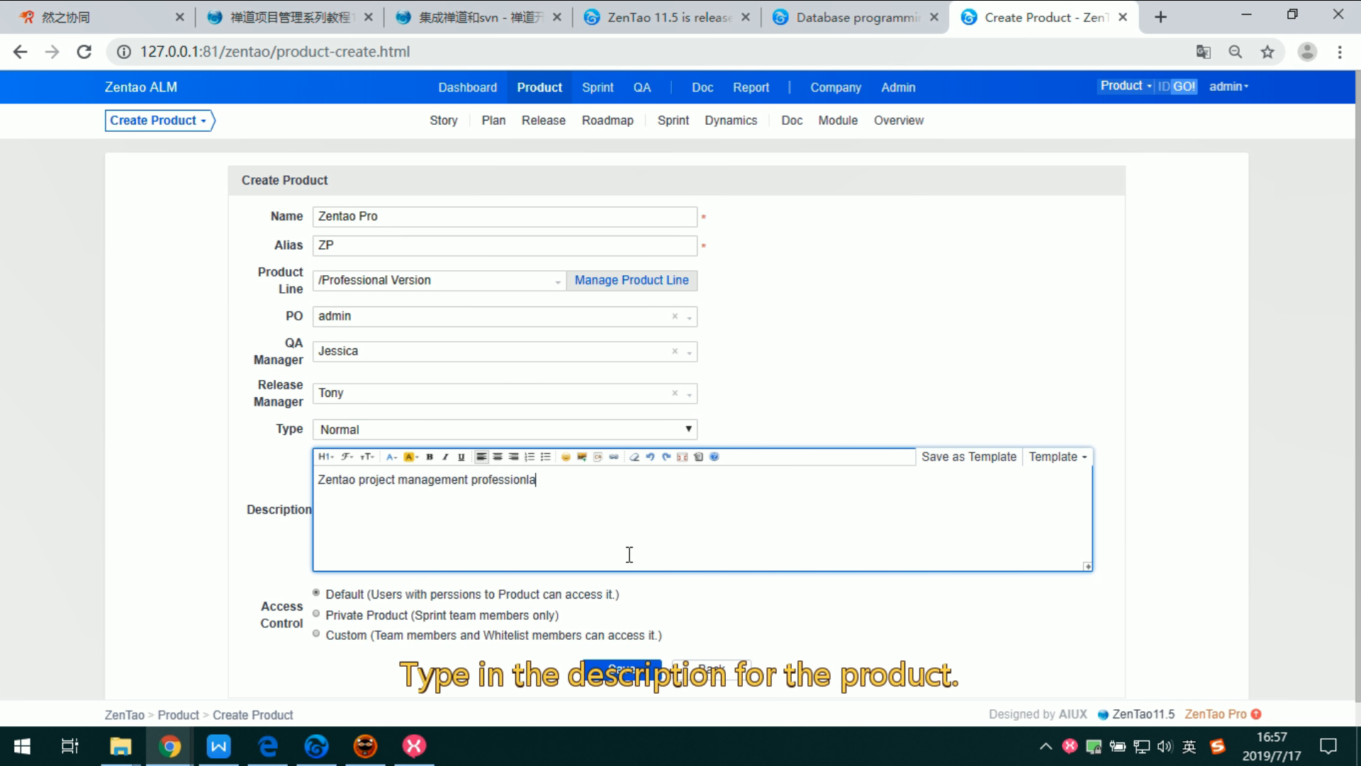The width and height of the screenshot is (1361, 766).
Task: Click GO! search button
Action: [x=1184, y=87]
